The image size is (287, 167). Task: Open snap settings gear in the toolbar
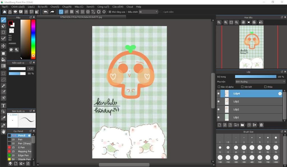(104, 12)
